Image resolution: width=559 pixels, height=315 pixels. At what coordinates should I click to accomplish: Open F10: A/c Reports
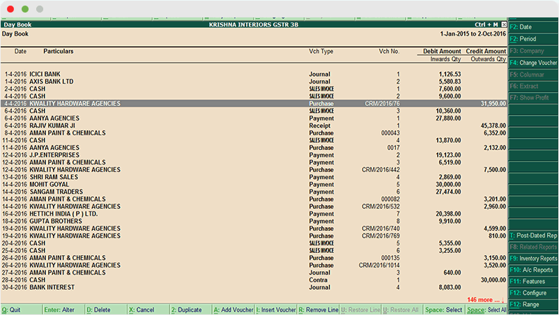533,270
